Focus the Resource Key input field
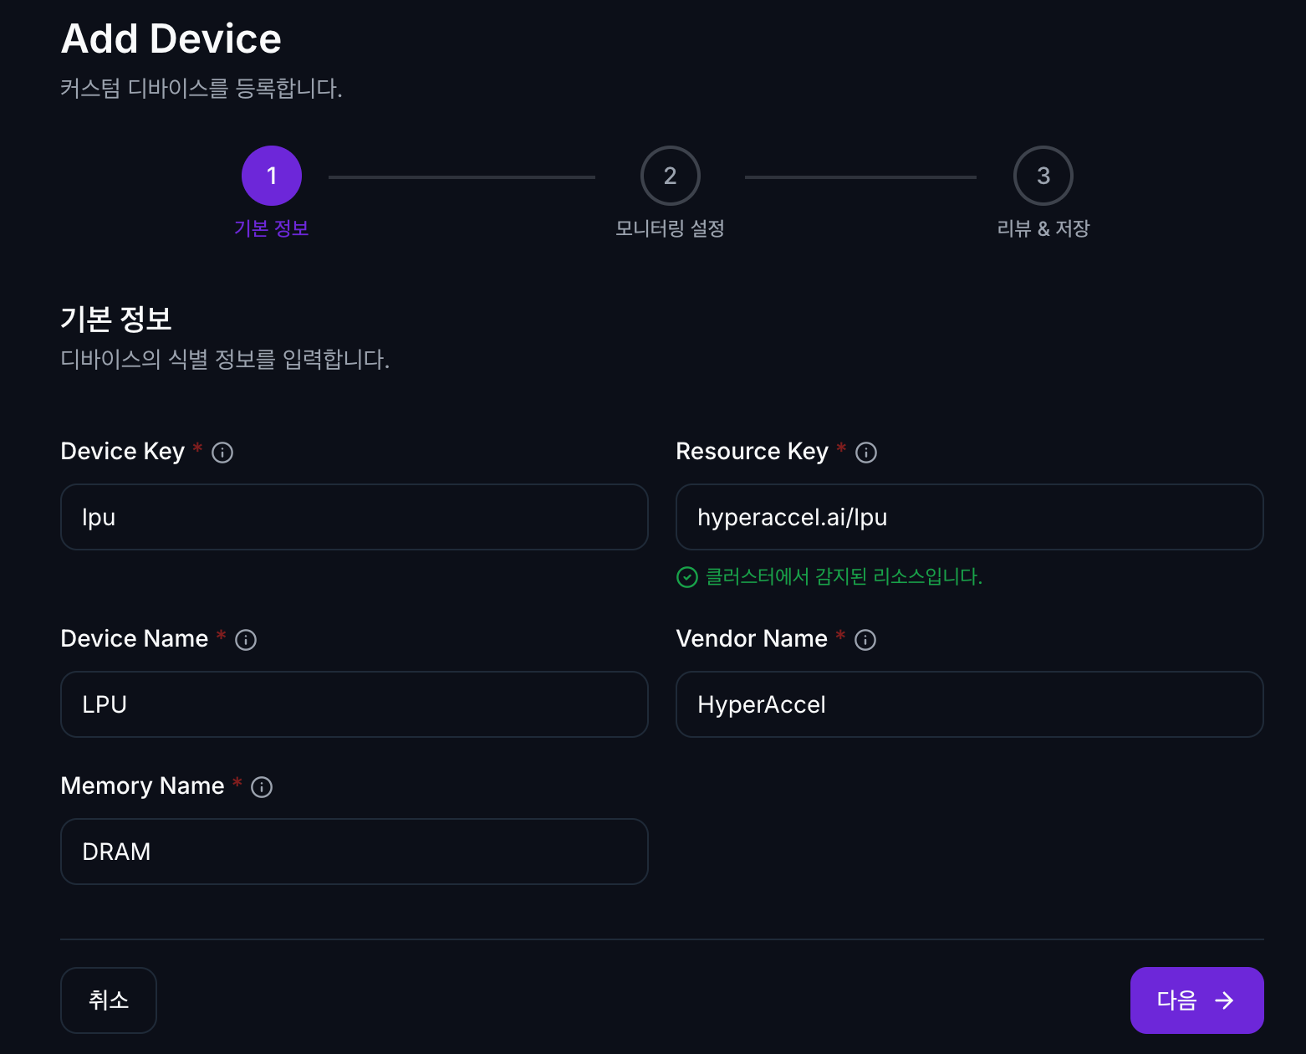Viewport: 1306px width, 1054px height. tap(969, 517)
